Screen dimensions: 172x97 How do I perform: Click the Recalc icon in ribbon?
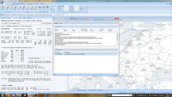click(35, 8)
